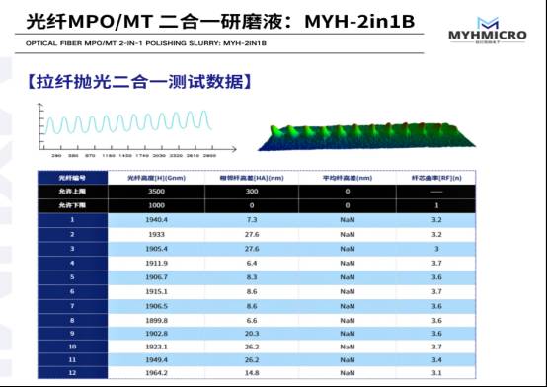Click the NaN cell in fiber row 12
This screenshot has height=387, width=547.
(x=348, y=373)
